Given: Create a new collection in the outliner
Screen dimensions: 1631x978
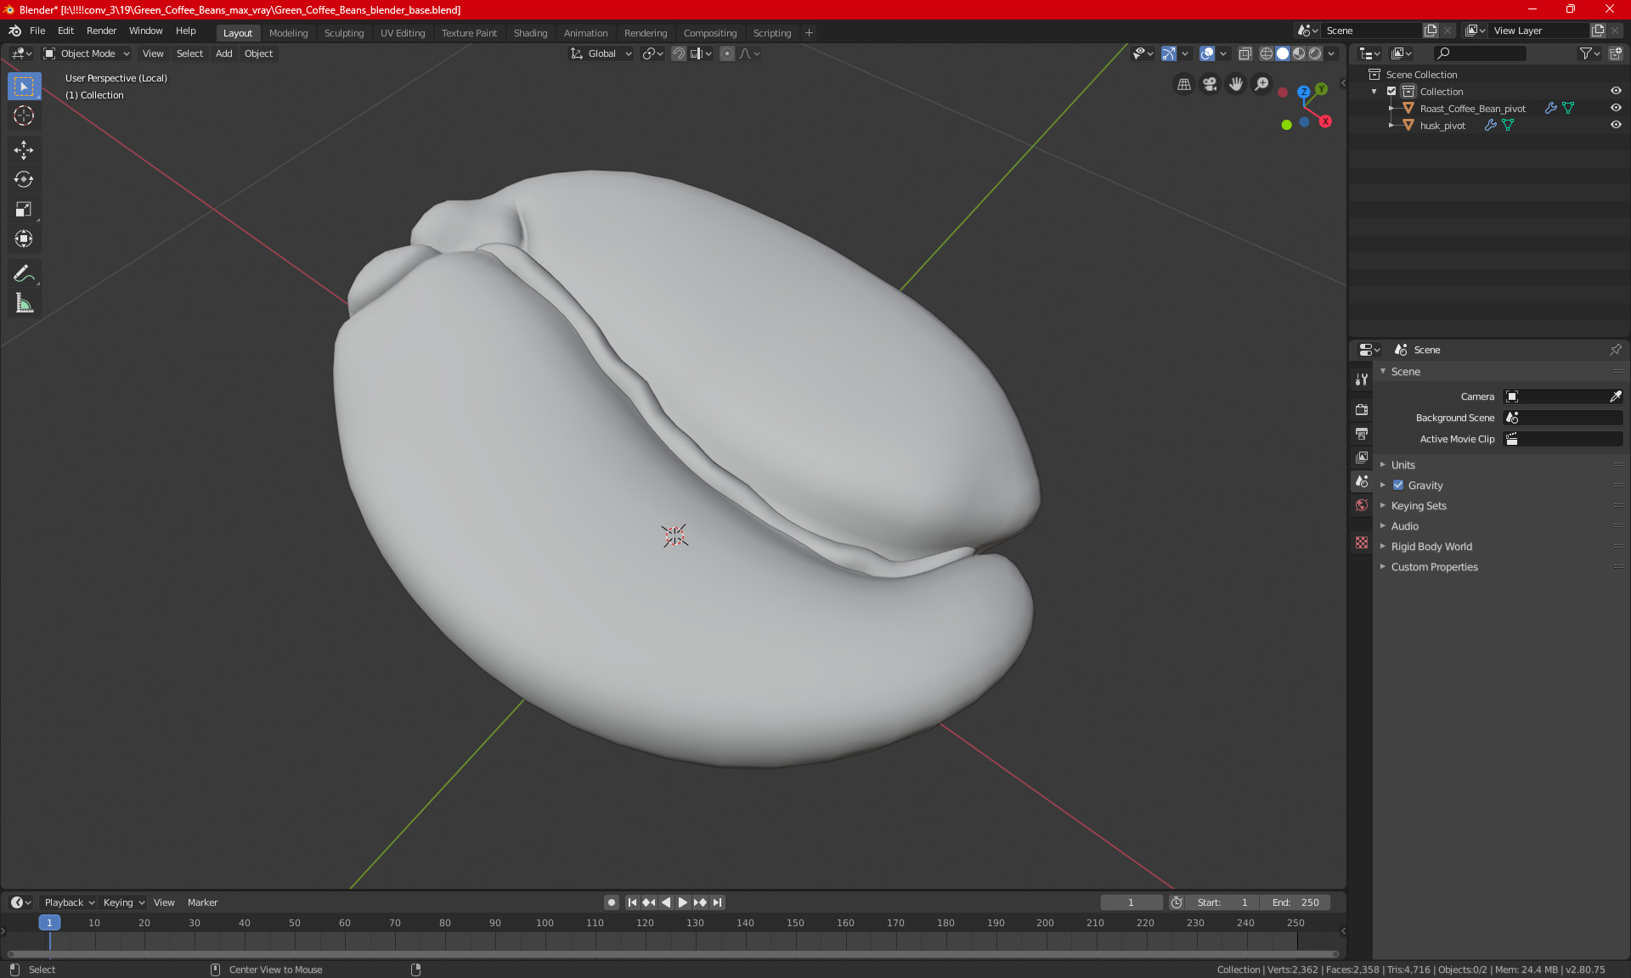Looking at the screenshot, I should point(1615,53).
